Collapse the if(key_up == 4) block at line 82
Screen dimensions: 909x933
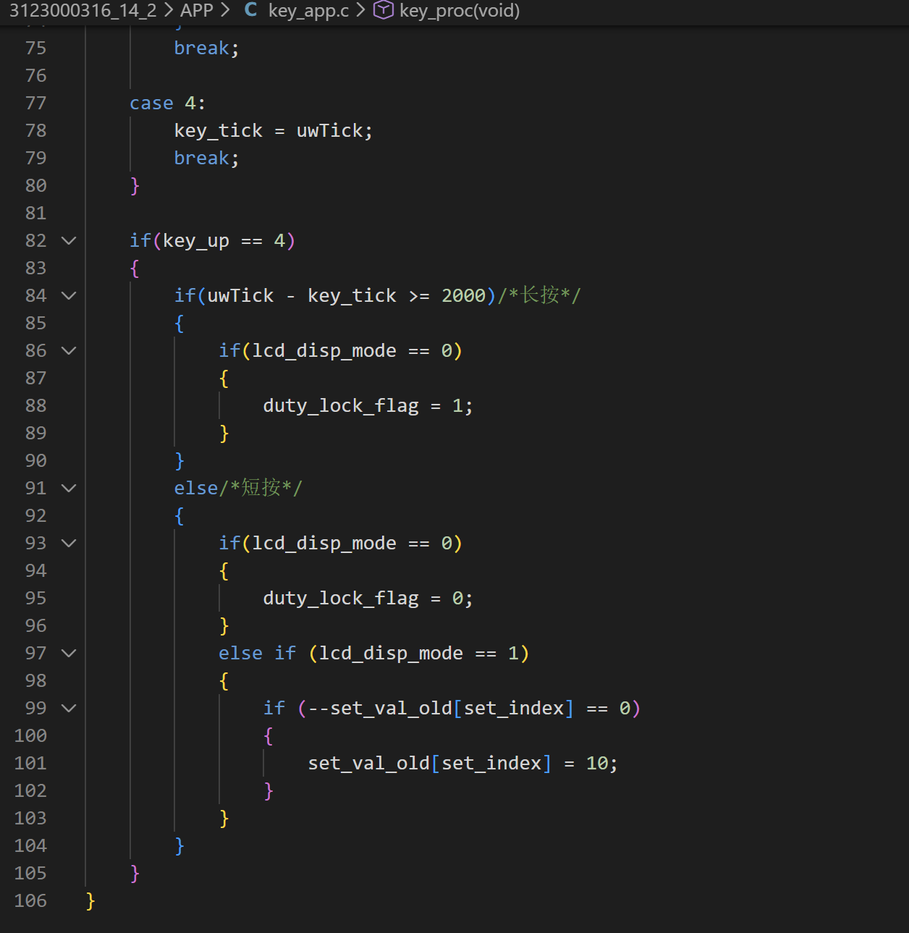click(x=69, y=240)
